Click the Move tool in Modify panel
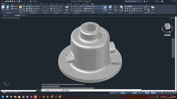The height and width of the screenshot is (99, 177). [x=56, y=6]
